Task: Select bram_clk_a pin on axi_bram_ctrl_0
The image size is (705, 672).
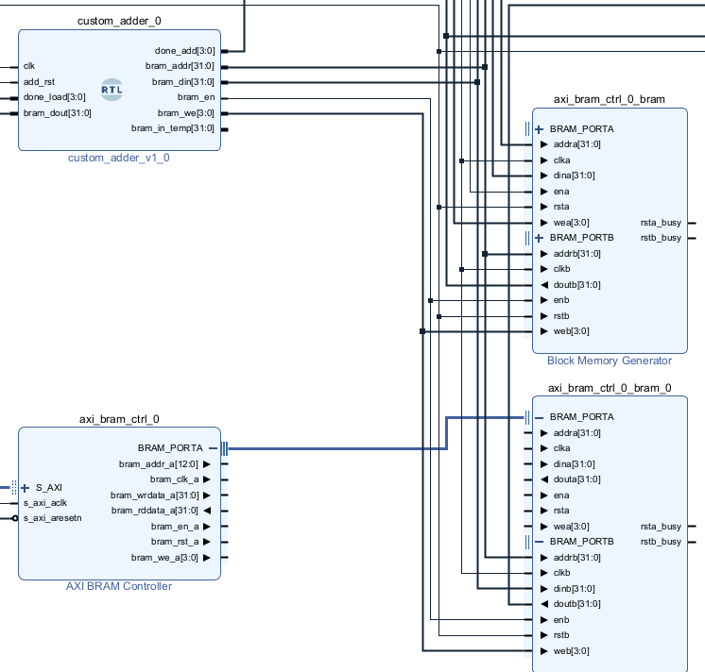Action: click(174, 479)
